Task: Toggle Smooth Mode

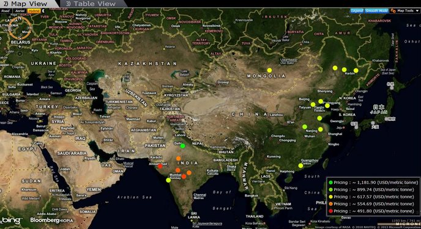Action: point(376,11)
